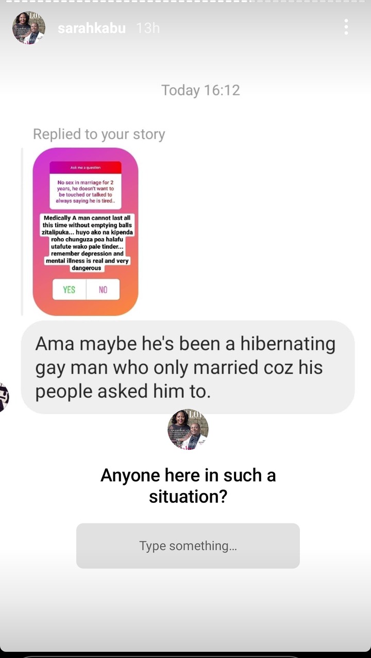Open the sarahkabu username link
The height and width of the screenshot is (658, 371).
91,28
